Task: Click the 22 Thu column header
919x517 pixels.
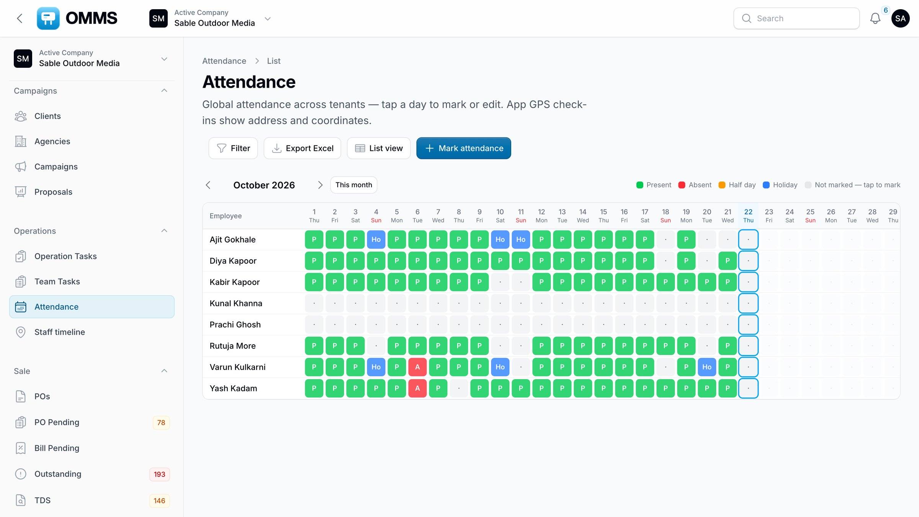Action: [748, 216]
